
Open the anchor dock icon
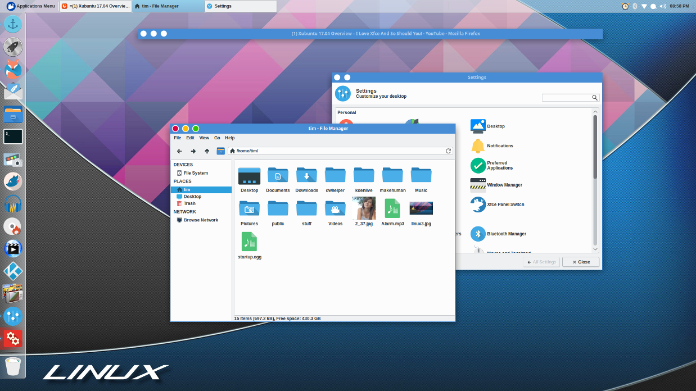point(13,24)
